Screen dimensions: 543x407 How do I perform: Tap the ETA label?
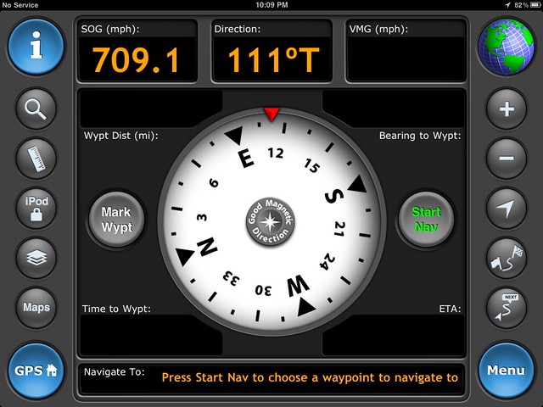(x=450, y=309)
